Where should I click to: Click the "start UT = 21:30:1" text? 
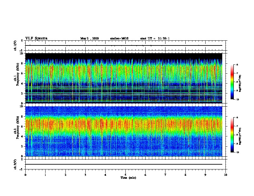[155, 38]
